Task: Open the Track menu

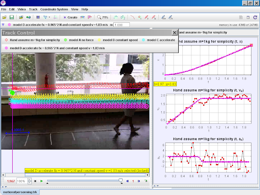Action: (33, 9)
